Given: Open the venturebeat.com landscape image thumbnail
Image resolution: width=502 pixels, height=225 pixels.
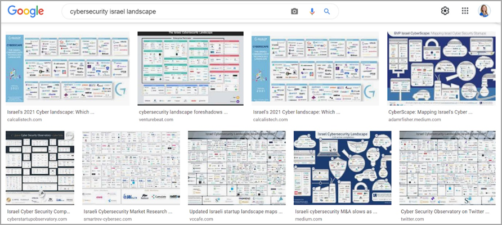Looking at the screenshot, I should pyautogui.click(x=190, y=69).
